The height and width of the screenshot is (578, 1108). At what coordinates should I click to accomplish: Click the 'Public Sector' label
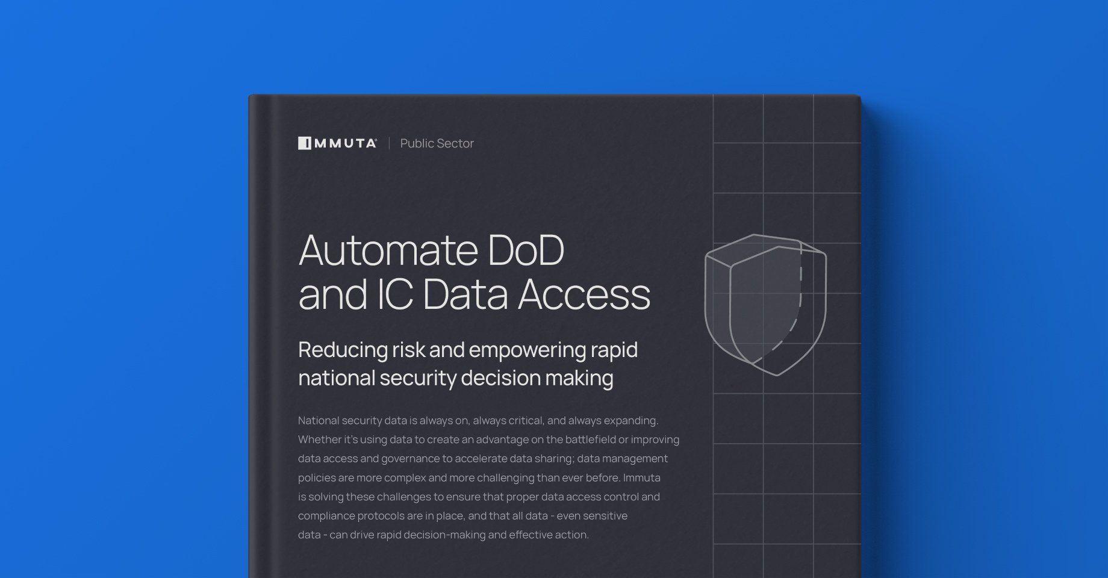(x=437, y=143)
